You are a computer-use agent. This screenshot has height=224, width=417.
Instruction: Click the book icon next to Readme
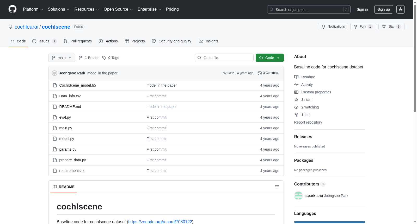coord(296,77)
